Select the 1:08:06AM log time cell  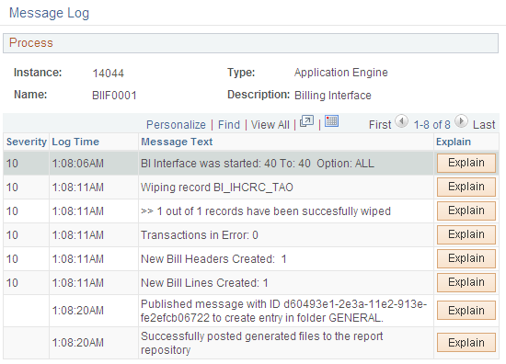point(78,164)
